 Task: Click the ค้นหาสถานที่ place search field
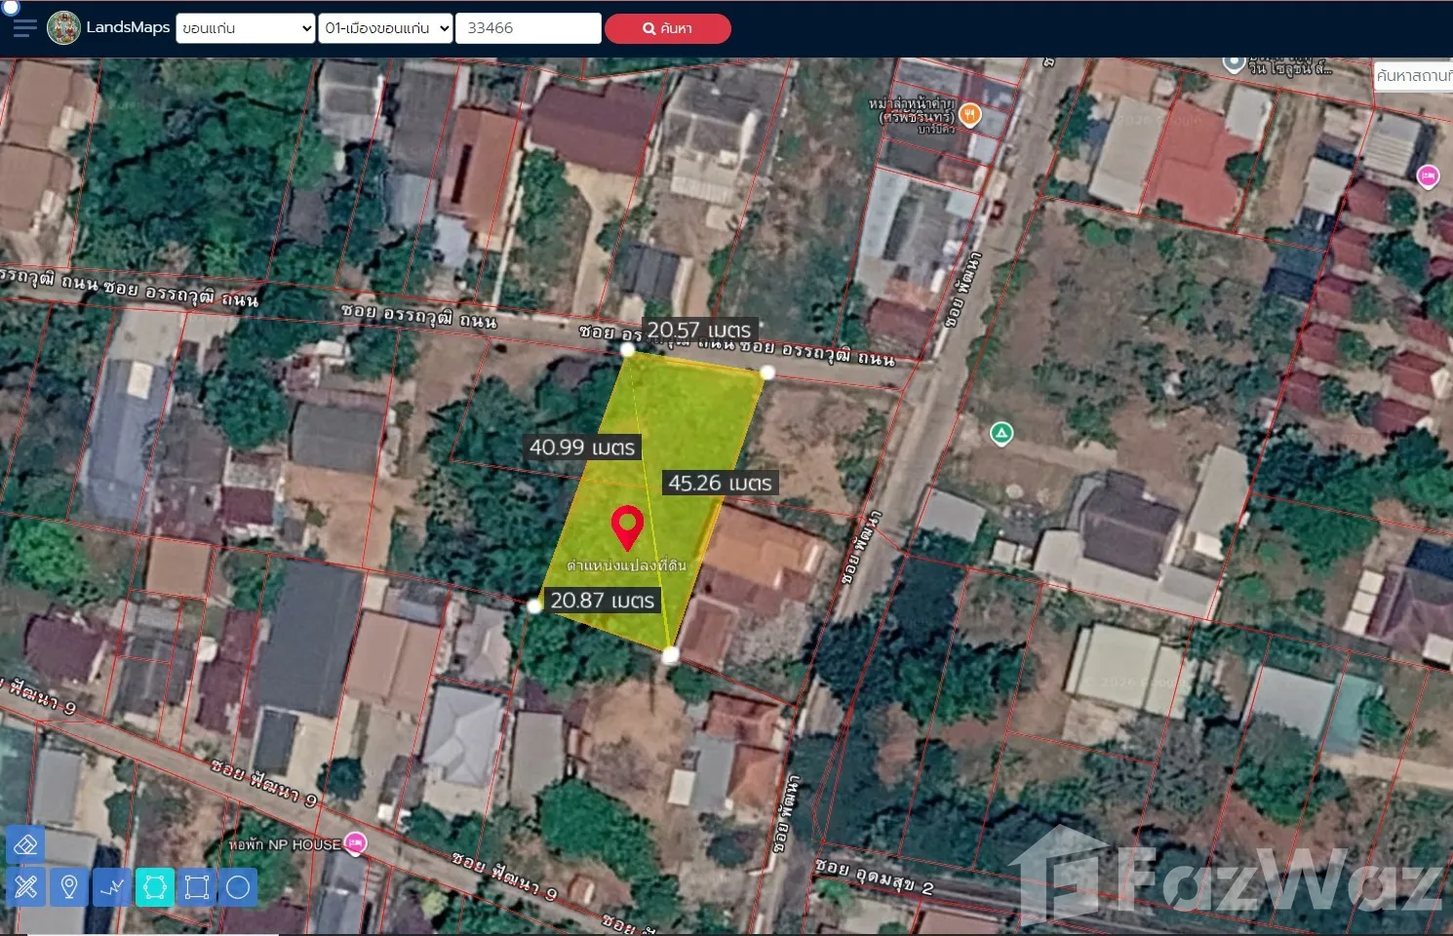[1414, 75]
